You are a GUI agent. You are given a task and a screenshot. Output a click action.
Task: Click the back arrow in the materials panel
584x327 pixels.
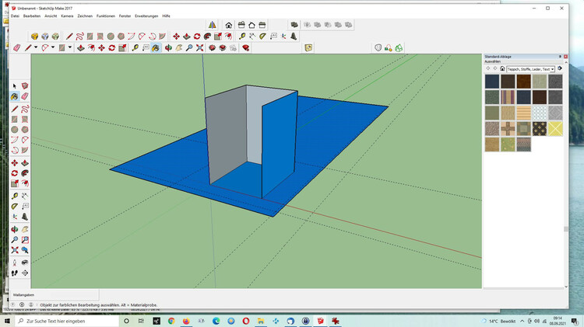pyautogui.click(x=487, y=68)
